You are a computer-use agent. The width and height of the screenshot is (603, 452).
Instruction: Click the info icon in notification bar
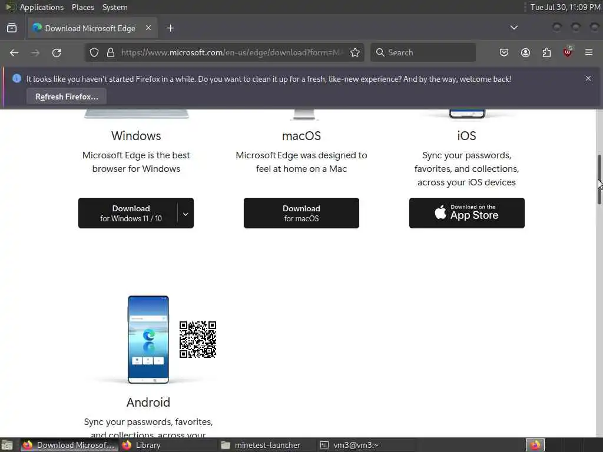point(16,78)
